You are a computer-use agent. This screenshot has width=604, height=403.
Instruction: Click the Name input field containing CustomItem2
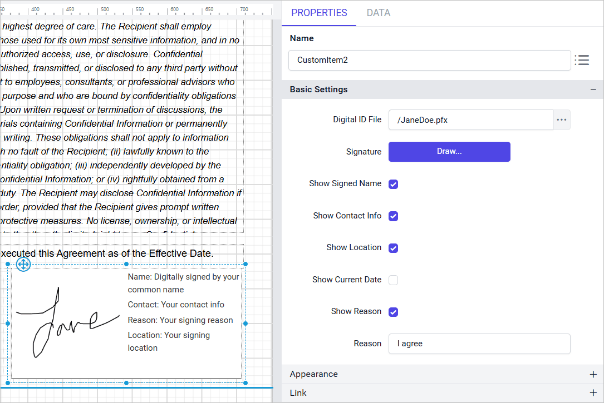429,60
